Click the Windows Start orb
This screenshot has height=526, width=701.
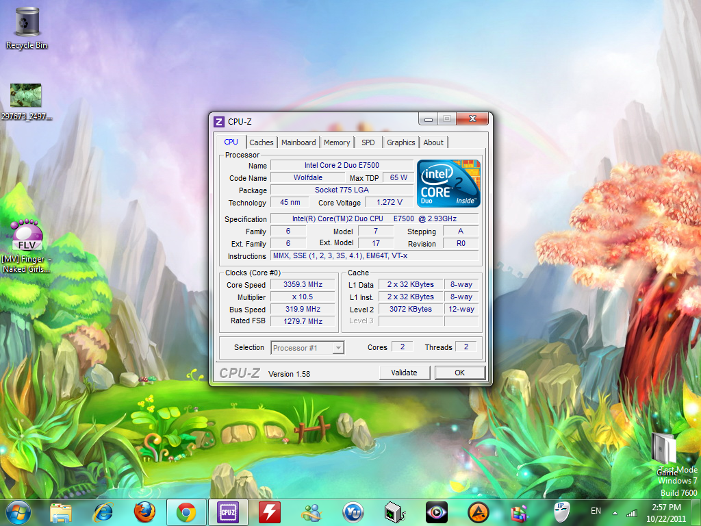coord(18,512)
